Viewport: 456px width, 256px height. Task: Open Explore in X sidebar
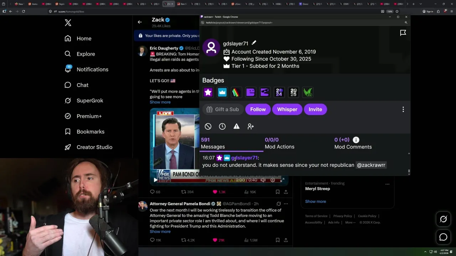pos(80,54)
